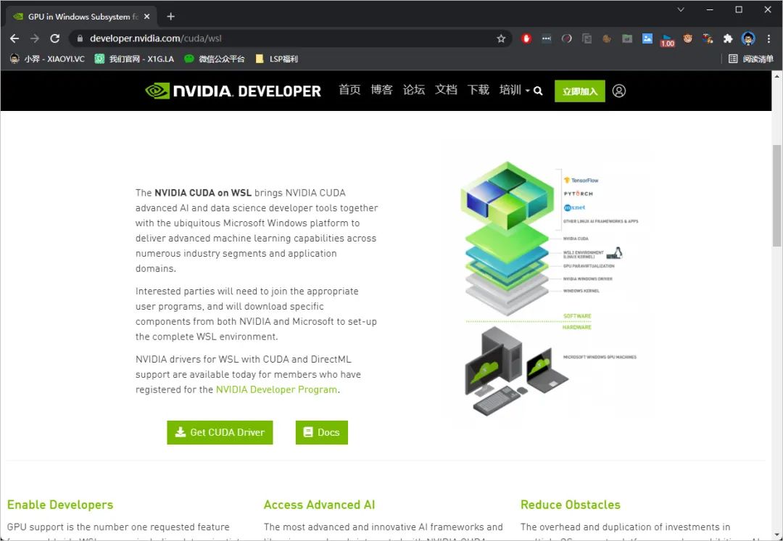Expand the tab search chevron in title bar
Image resolution: width=783 pixels, height=541 pixels.
pos(681,9)
